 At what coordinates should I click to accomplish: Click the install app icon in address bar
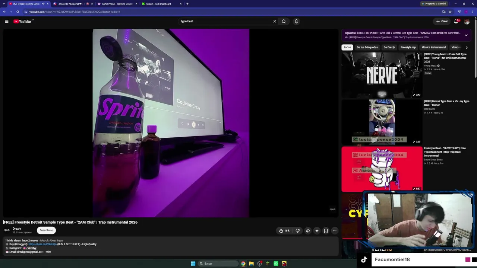tap(443, 12)
